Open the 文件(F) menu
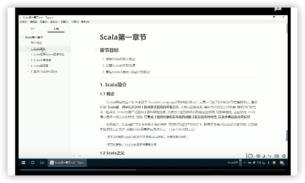This screenshot has height=183, width=305. 24,22
